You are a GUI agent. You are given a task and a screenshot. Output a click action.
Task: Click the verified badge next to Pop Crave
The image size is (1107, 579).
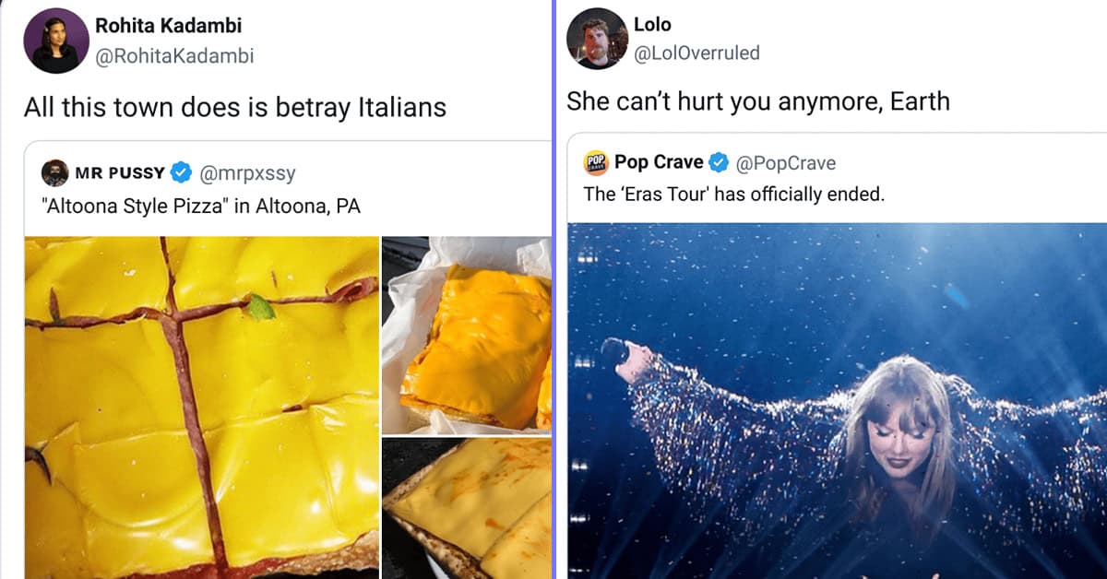pos(719,163)
